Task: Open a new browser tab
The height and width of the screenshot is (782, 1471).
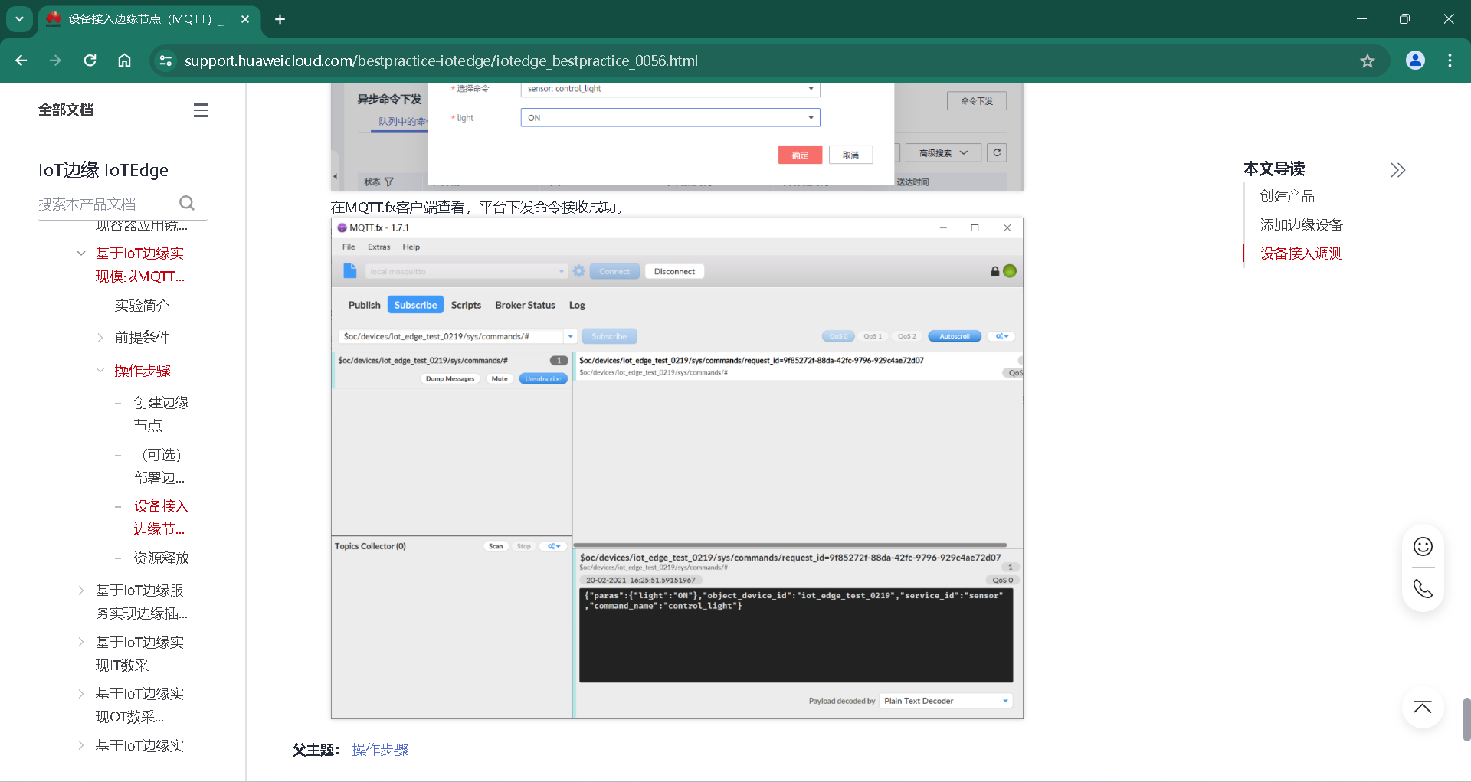Action: pos(280,19)
